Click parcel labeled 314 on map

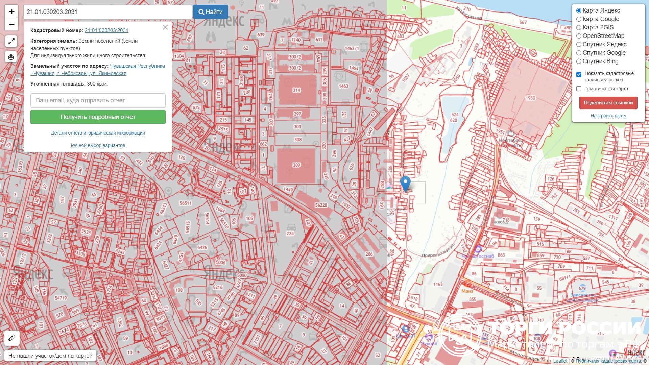[x=296, y=90]
